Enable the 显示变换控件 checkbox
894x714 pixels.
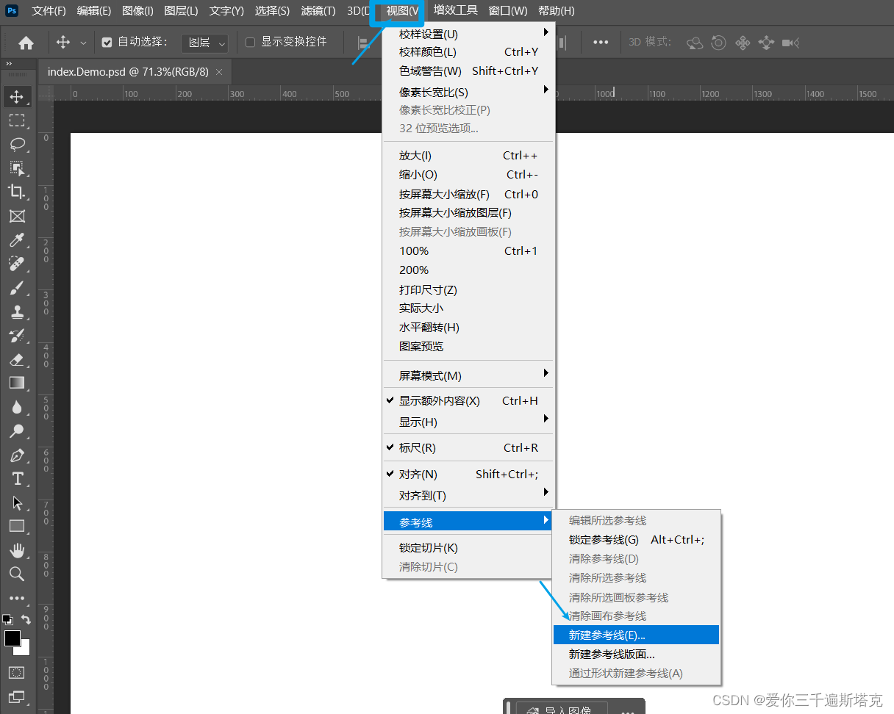pos(250,43)
